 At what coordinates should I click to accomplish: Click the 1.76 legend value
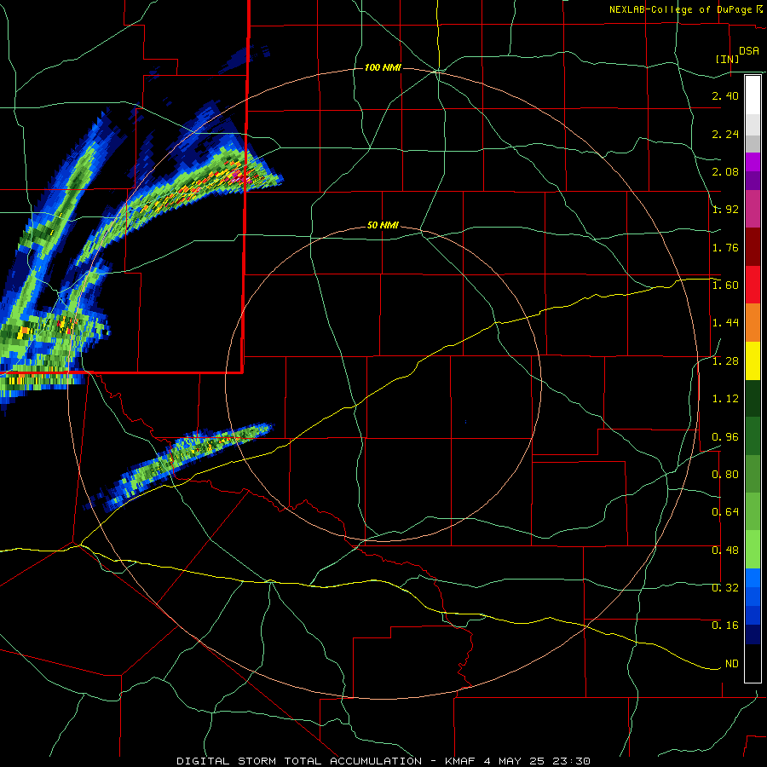tap(725, 247)
